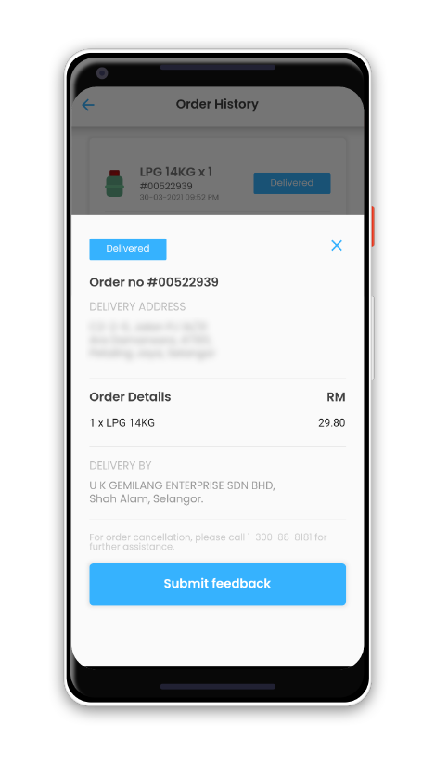Tap the green LPG gas cylinder icon

point(114,183)
